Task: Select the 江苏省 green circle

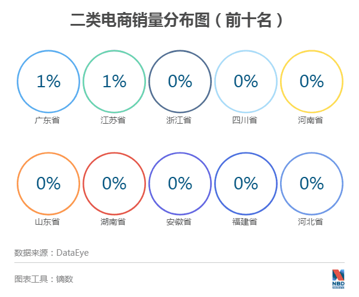Action: (114, 81)
